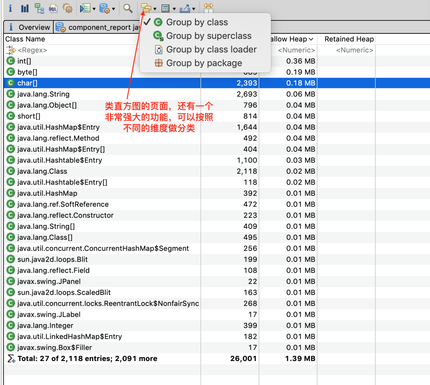Expand the Query Browser dropdown arrow
The height and width of the screenshot is (385, 430).
[x=113, y=9]
